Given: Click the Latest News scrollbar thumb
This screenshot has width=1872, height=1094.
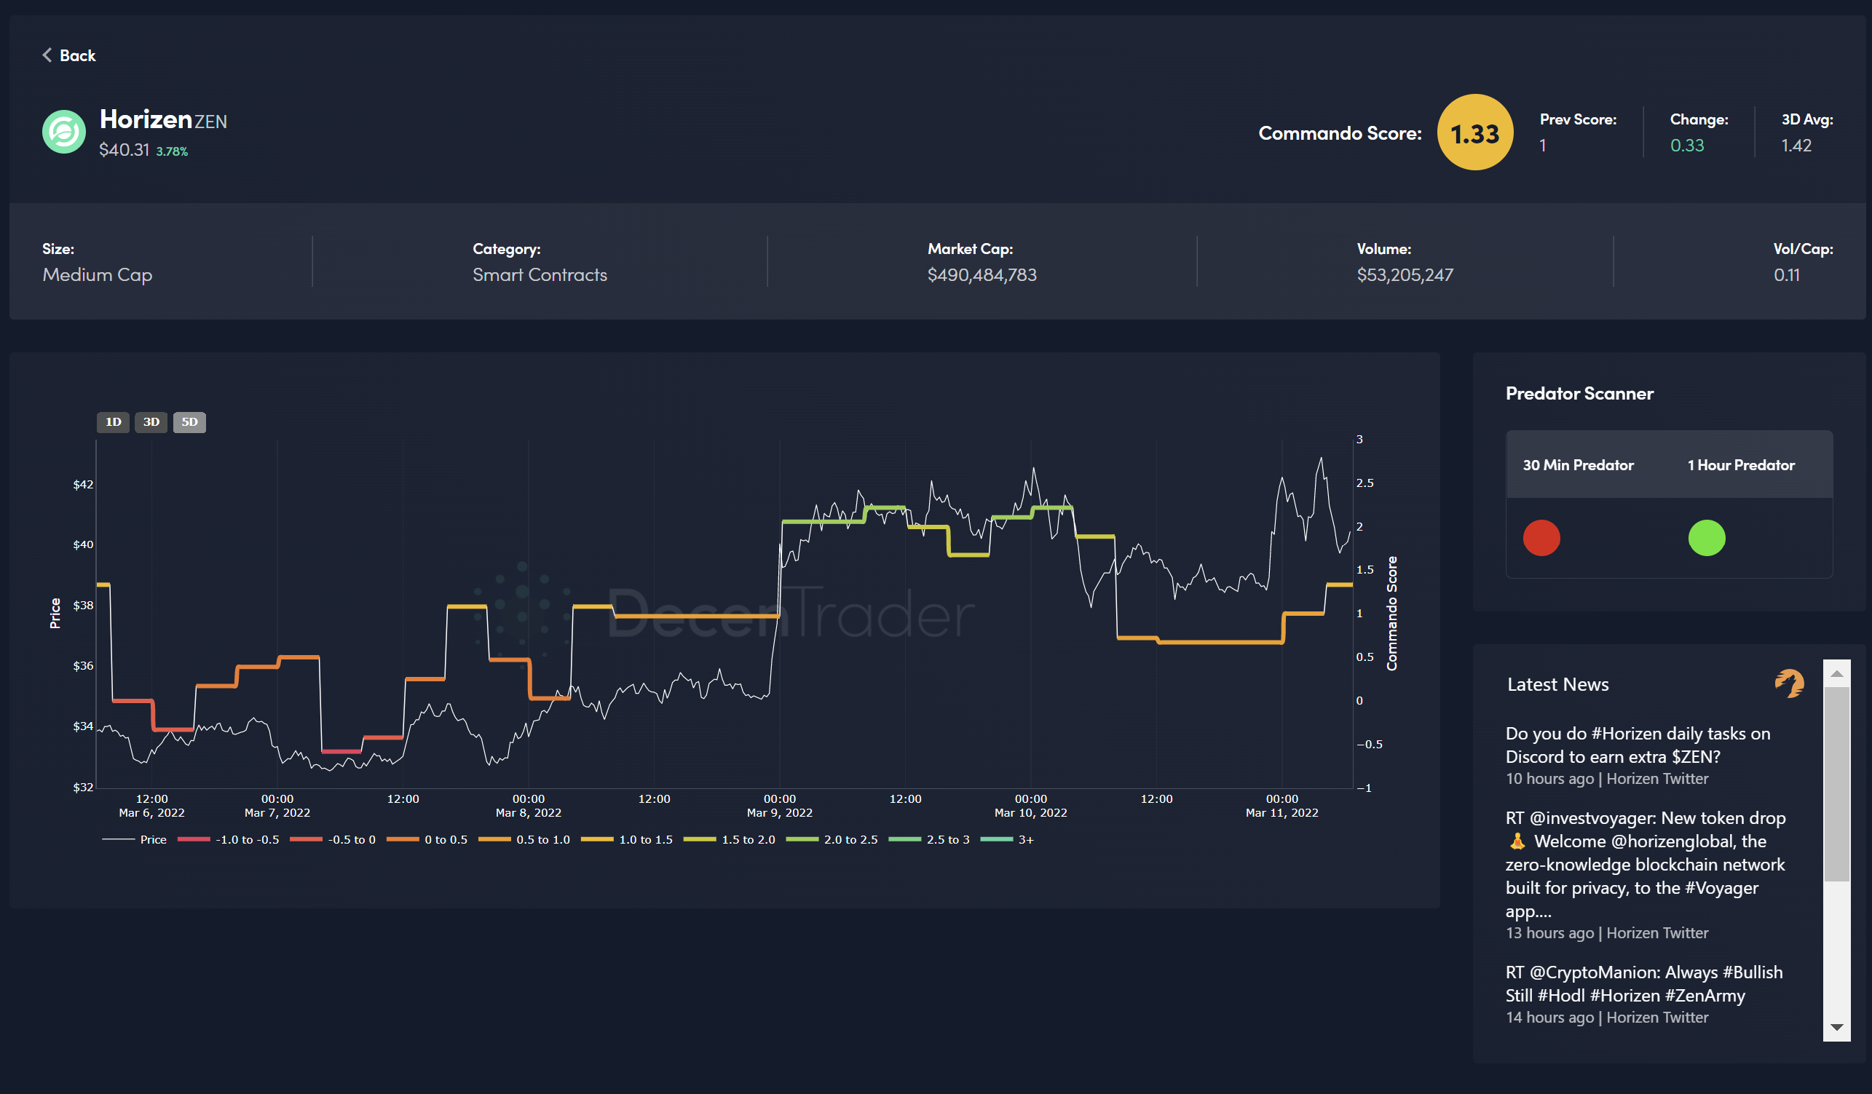Looking at the screenshot, I should click(1836, 783).
